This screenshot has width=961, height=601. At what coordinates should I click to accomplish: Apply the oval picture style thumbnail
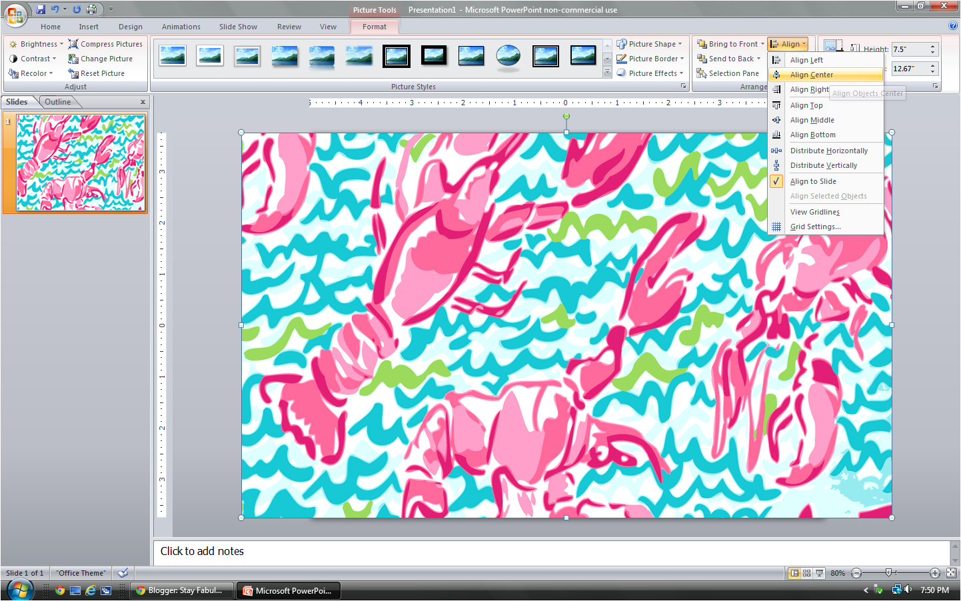[508, 56]
